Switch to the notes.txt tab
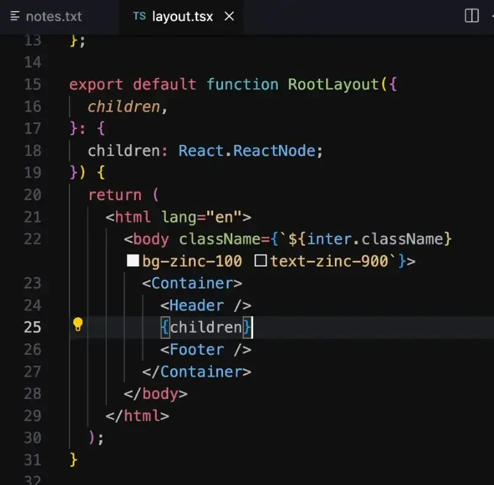 (x=53, y=17)
